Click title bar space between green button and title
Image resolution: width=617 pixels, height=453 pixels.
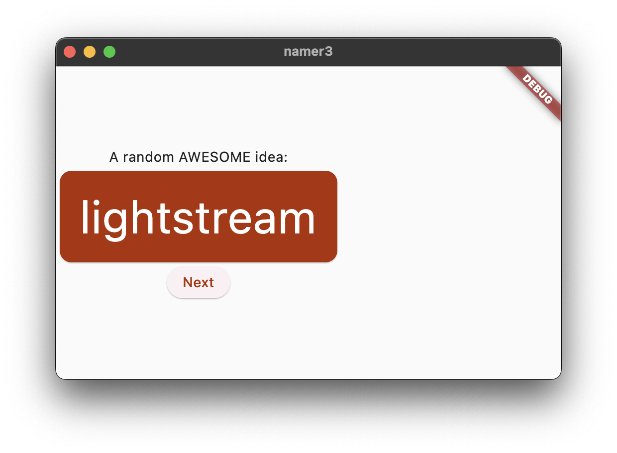click(199, 52)
